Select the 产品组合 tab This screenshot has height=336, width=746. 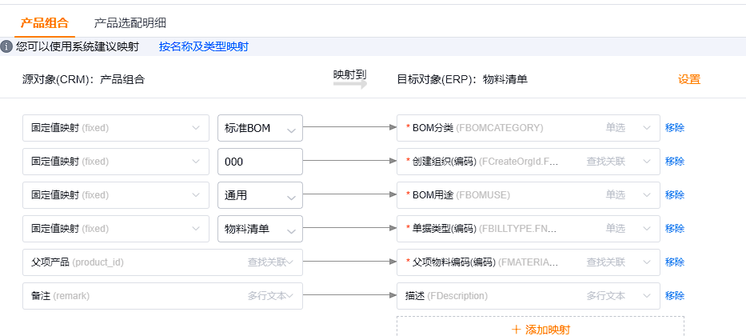[45, 22]
